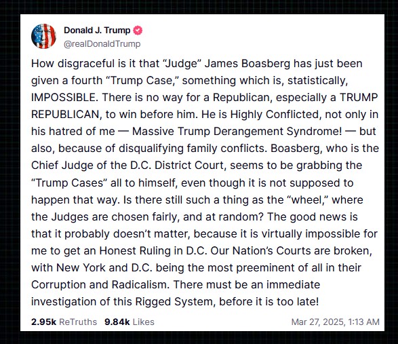Viewport: 398px width, 344px height.
Task: Click the word IMPOSSIBLE in the post
Action: (x=64, y=98)
